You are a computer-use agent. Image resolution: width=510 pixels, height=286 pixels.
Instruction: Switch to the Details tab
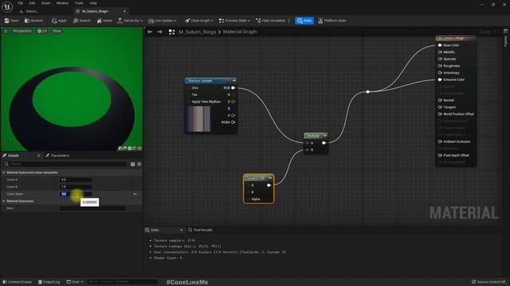tap(14, 156)
